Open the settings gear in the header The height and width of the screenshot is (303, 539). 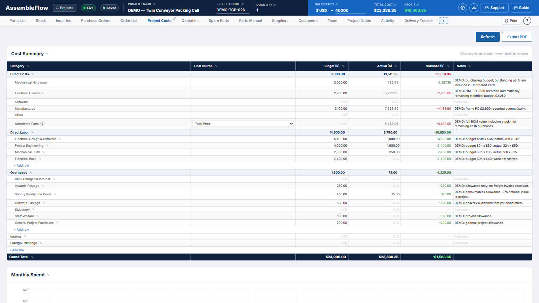tap(463, 8)
